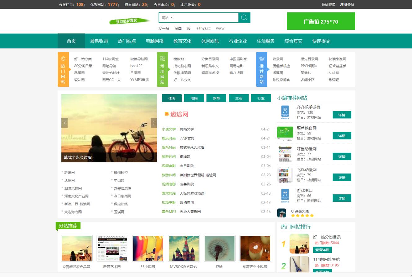Screen dimensions: 412x277
Task: Open the 注册会员 link
Action: [347, 4]
